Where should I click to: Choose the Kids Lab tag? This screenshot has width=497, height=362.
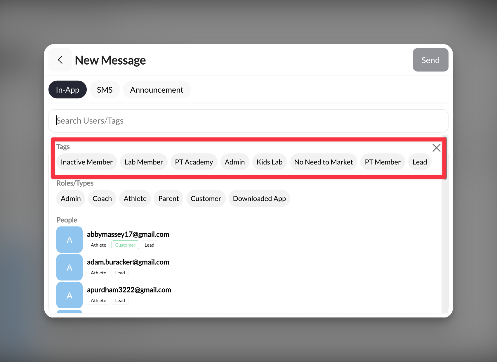[x=269, y=162]
